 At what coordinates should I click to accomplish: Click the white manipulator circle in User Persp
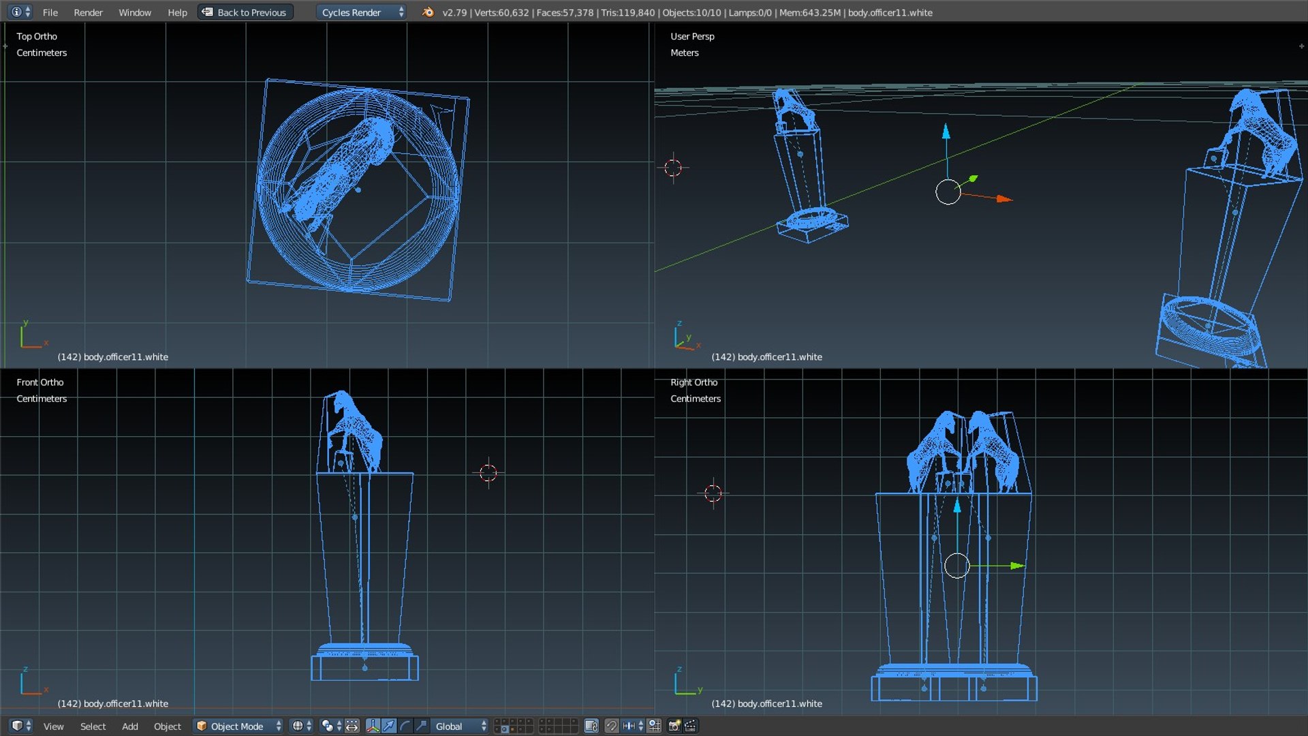tap(948, 192)
